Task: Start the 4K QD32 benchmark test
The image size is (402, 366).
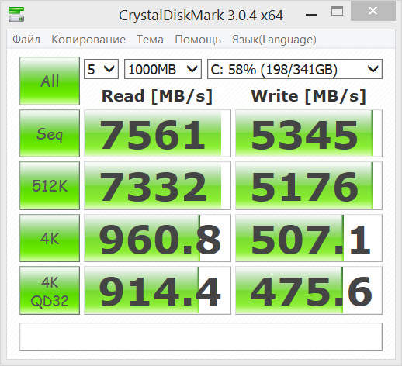Action: 50,291
